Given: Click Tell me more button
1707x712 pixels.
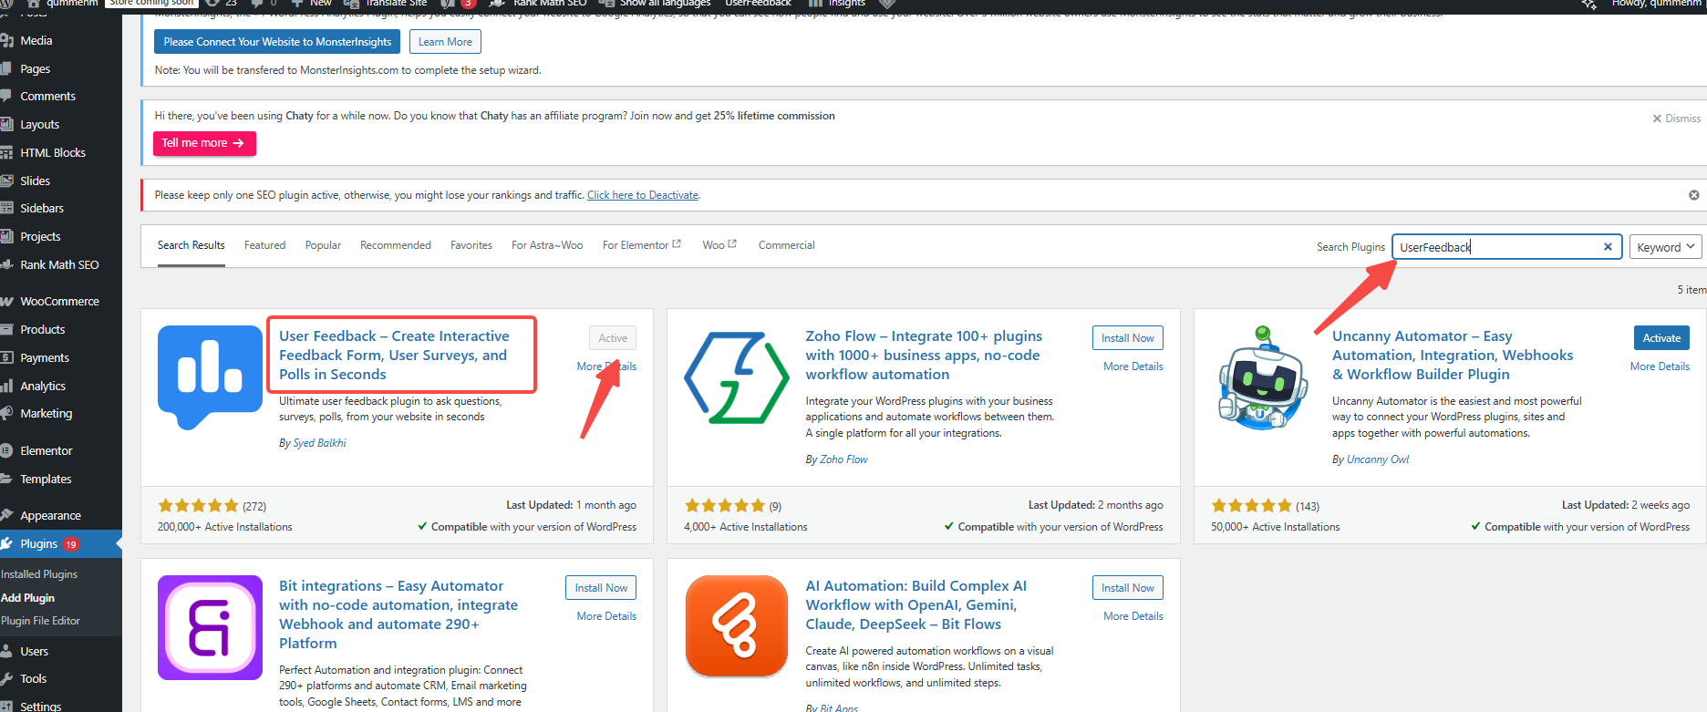Looking at the screenshot, I should pos(203,143).
